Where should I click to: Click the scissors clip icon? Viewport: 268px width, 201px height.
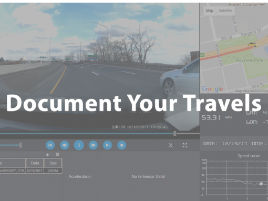pyautogui.click(x=171, y=145)
